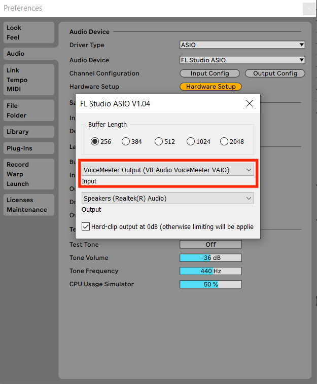Expand the Speakers Realtek output dropdown
Image resolution: width=317 pixels, height=384 pixels.
(167, 198)
